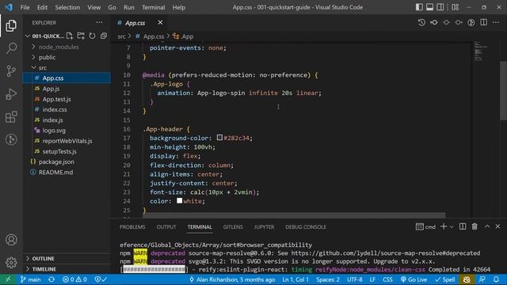Open Run and Debug view
Viewport: 507px width, 285px height.
tap(11, 94)
